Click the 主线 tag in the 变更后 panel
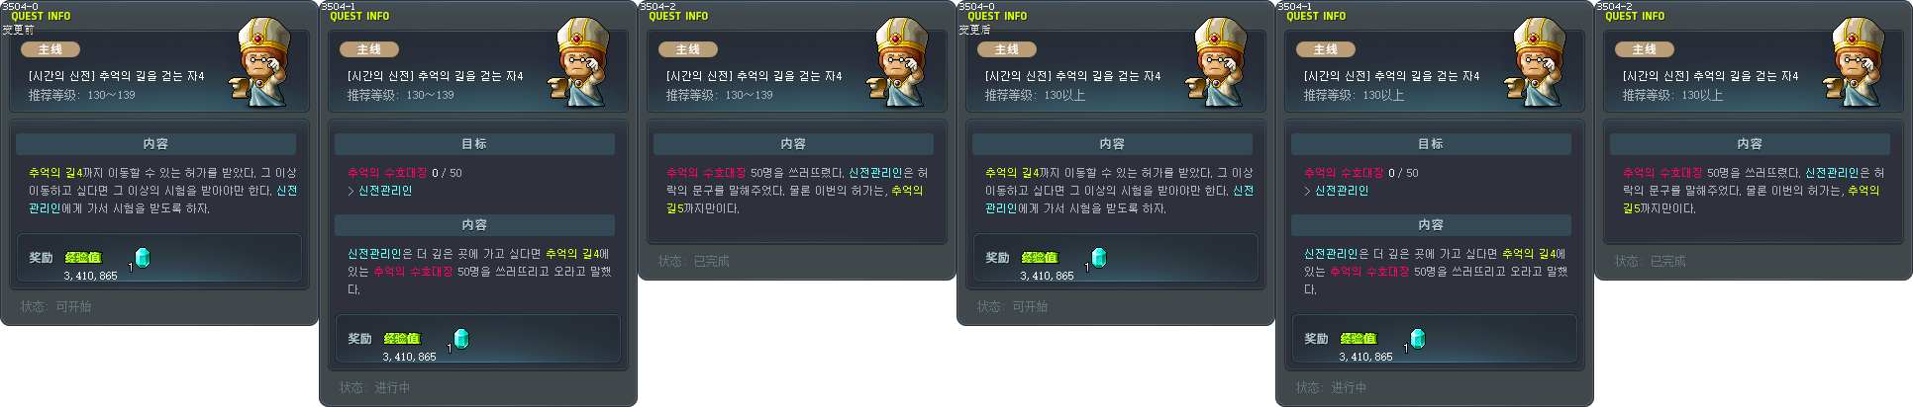Screen dimensions: 1913x407 click(1006, 49)
